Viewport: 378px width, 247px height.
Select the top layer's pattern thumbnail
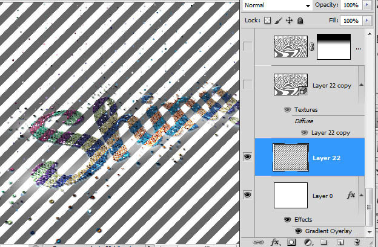click(x=291, y=47)
